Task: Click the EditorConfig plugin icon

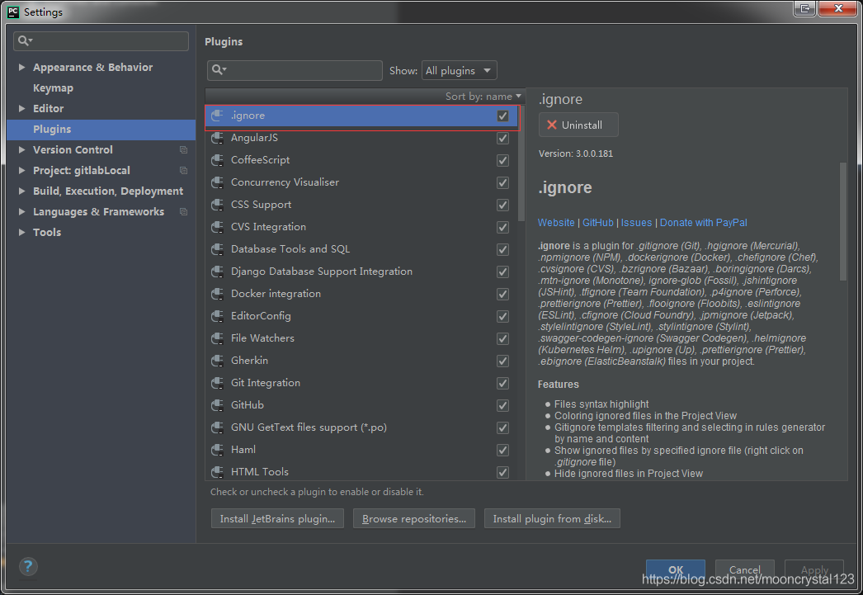Action: click(x=218, y=316)
